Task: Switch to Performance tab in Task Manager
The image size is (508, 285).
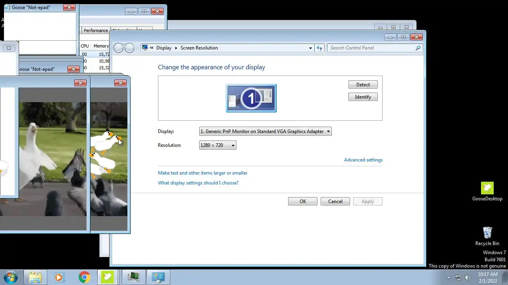Action: (96, 30)
